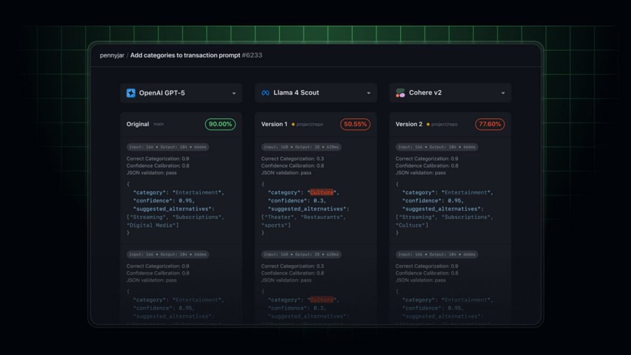631x355 pixels.
Task: Click 'Correct Categorization: 0.9' in first Original result
Action: click(158, 158)
